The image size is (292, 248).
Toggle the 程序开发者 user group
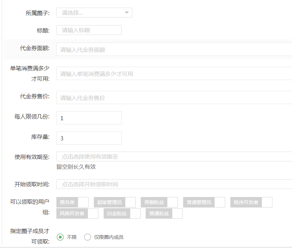(251, 202)
